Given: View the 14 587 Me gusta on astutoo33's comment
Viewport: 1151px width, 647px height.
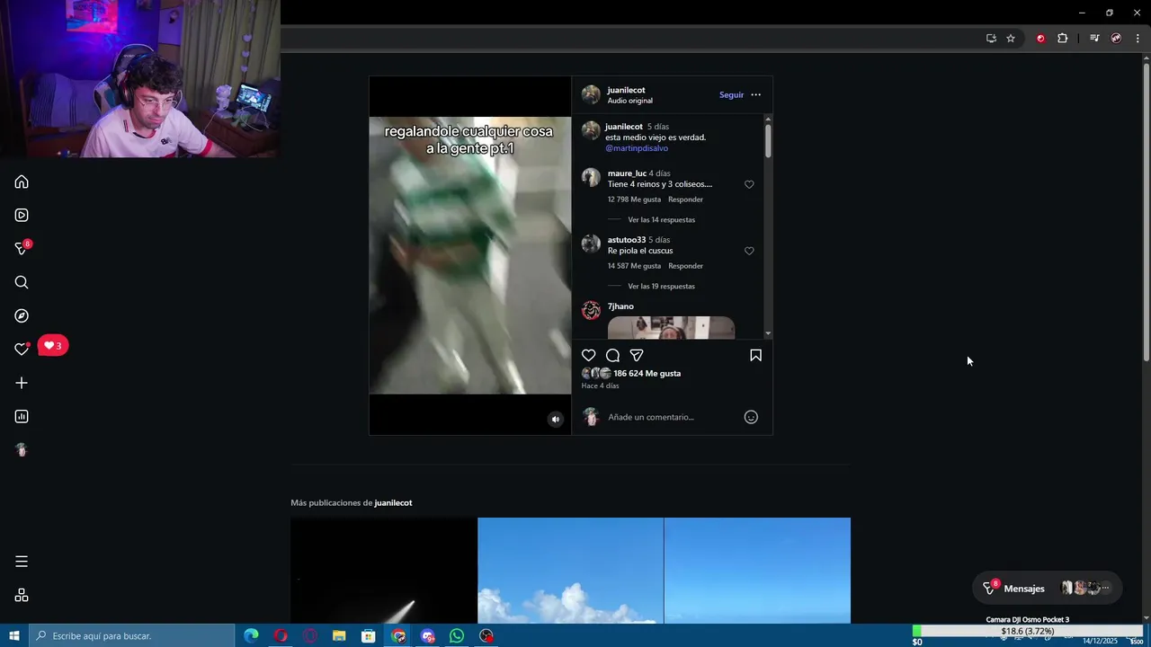Looking at the screenshot, I should pos(634,266).
